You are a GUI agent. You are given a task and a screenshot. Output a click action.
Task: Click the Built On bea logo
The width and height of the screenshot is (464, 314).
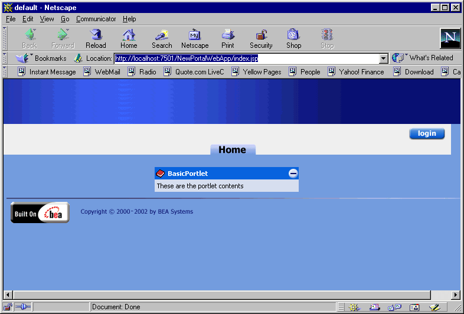point(40,212)
